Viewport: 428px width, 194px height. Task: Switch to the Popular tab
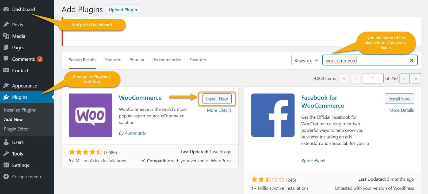[x=137, y=60]
